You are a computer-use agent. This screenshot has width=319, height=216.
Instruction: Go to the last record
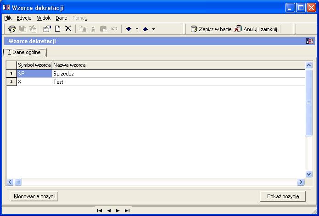127,211
